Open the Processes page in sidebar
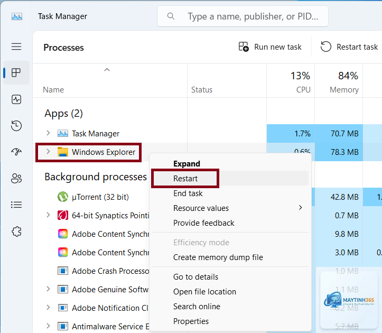This screenshot has height=333, width=382. point(16,72)
